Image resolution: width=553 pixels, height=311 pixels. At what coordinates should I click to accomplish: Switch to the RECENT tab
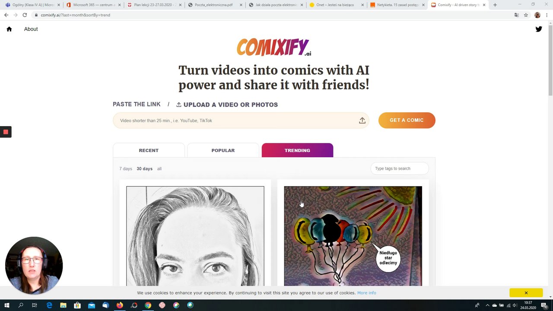coord(149,150)
